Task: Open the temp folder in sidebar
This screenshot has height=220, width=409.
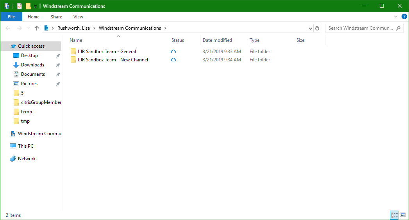Action: pos(26,112)
